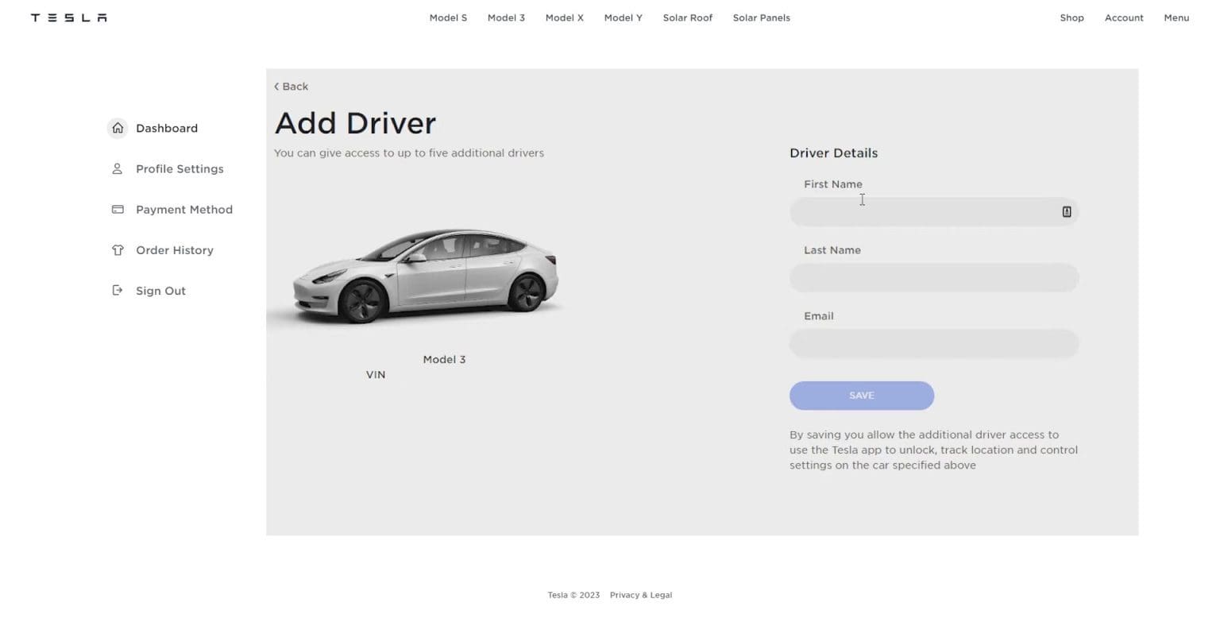This screenshot has width=1220, height=622.
Task: Click inside the Email input field
Action: point(934,343)
